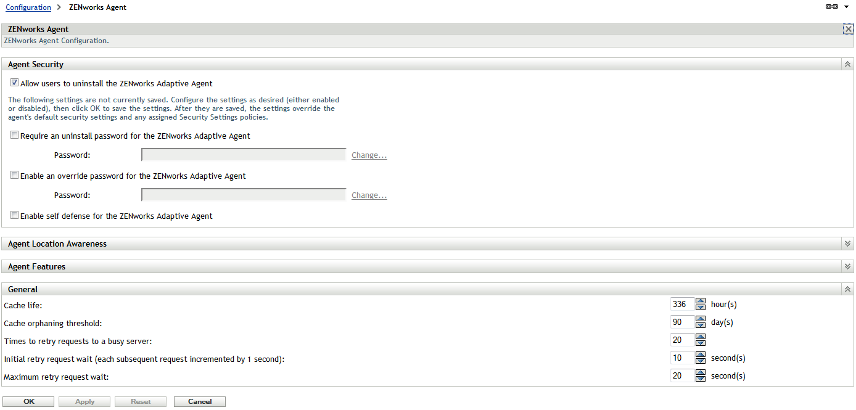
Task: Close the ZENworks Agent panel
Action: 849,29
